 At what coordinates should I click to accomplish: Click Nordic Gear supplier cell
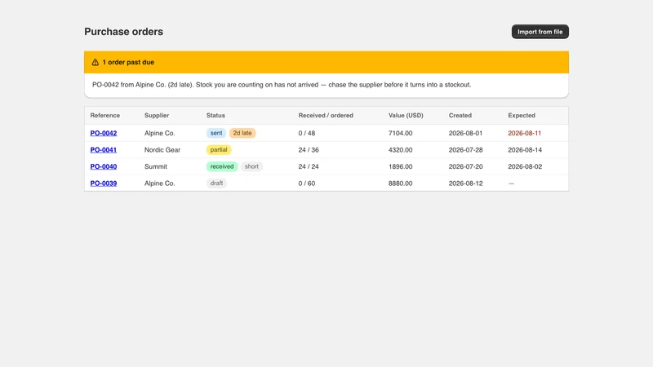click(162, 150)
